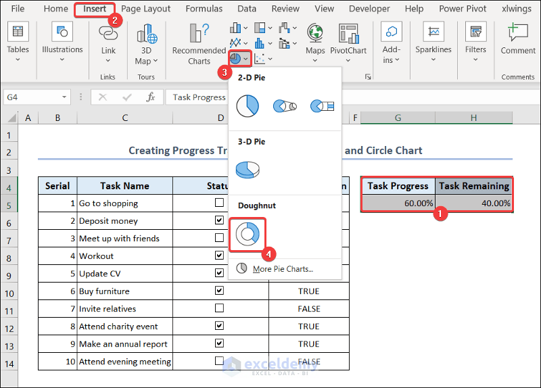541x388 pixels.
Task: Select row 10 header
Action: tap(9, 293)
